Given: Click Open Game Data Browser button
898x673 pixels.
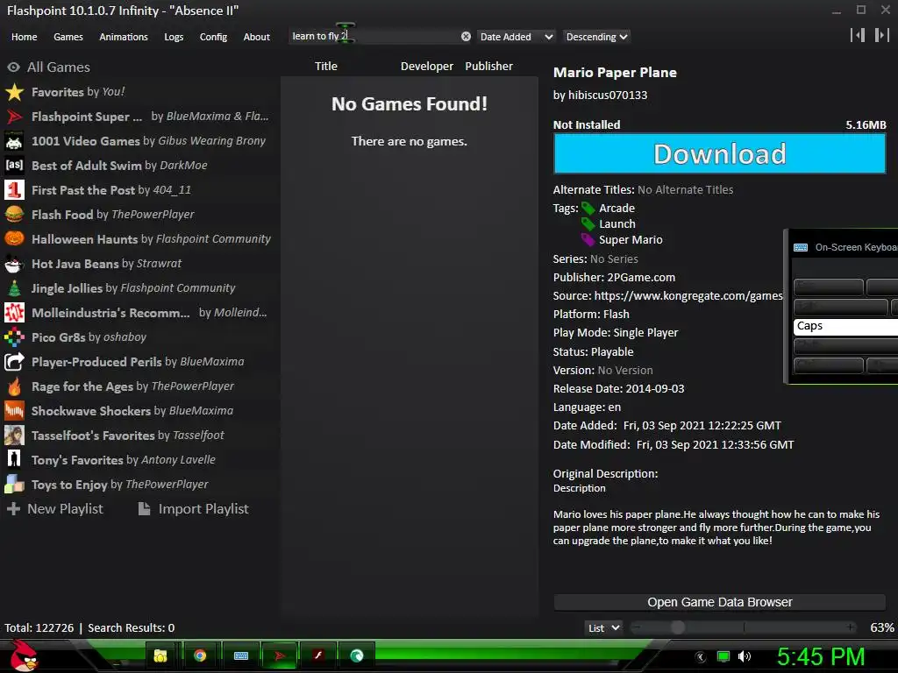Looking at the screenshot, I should point(720,603).
